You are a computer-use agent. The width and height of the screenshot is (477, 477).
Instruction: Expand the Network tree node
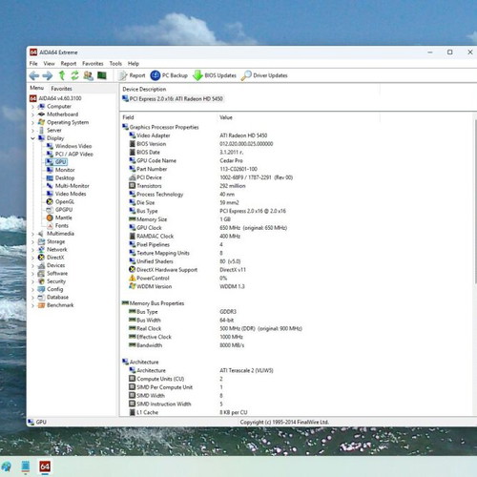pos(32,250)
